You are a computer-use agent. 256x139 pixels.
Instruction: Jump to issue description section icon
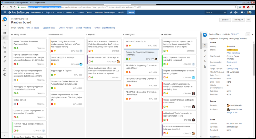coord(205,51)
